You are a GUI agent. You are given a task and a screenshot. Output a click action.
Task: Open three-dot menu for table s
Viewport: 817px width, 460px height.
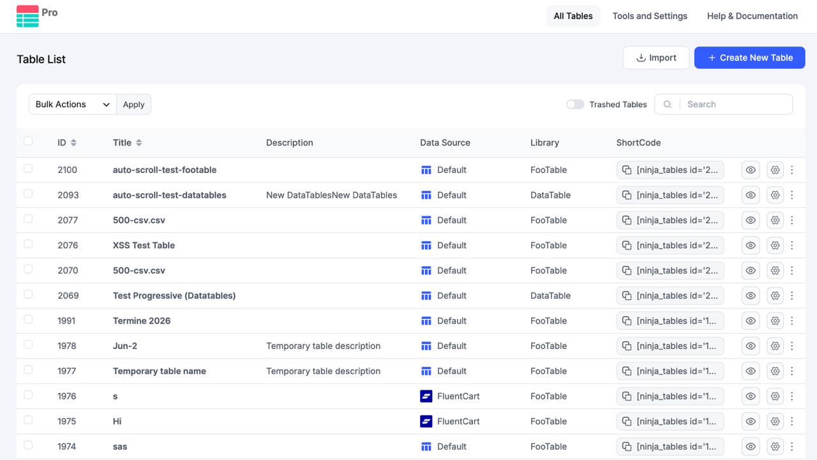pos(792,396)
